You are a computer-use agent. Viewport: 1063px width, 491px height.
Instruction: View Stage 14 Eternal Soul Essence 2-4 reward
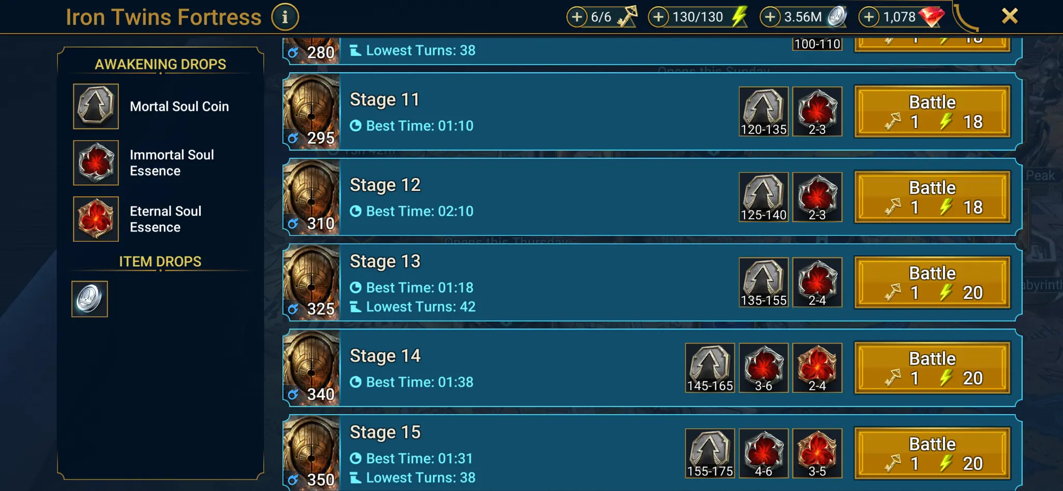click(x=817, y=368)
